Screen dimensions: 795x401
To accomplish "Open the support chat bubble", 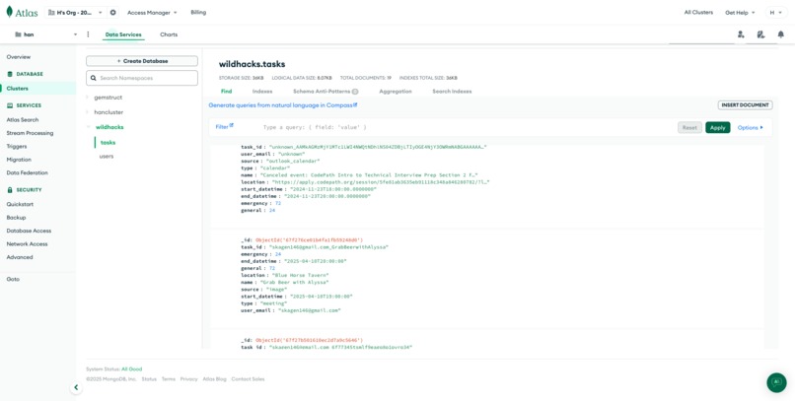I will 776,382.
